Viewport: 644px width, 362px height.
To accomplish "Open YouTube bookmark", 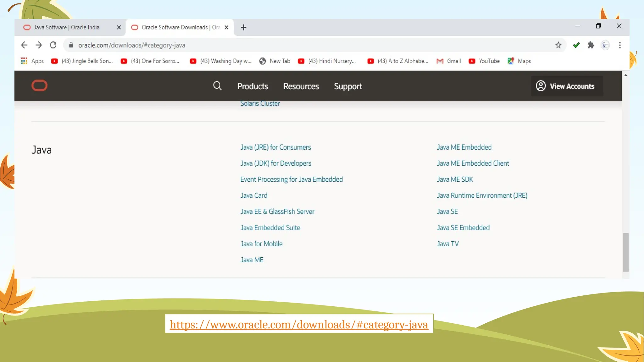I will coord(484,61).
